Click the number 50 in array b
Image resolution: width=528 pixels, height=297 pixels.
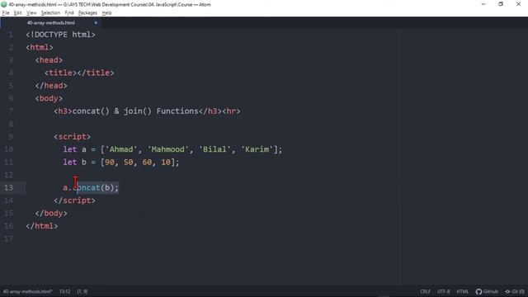(129, 162)
